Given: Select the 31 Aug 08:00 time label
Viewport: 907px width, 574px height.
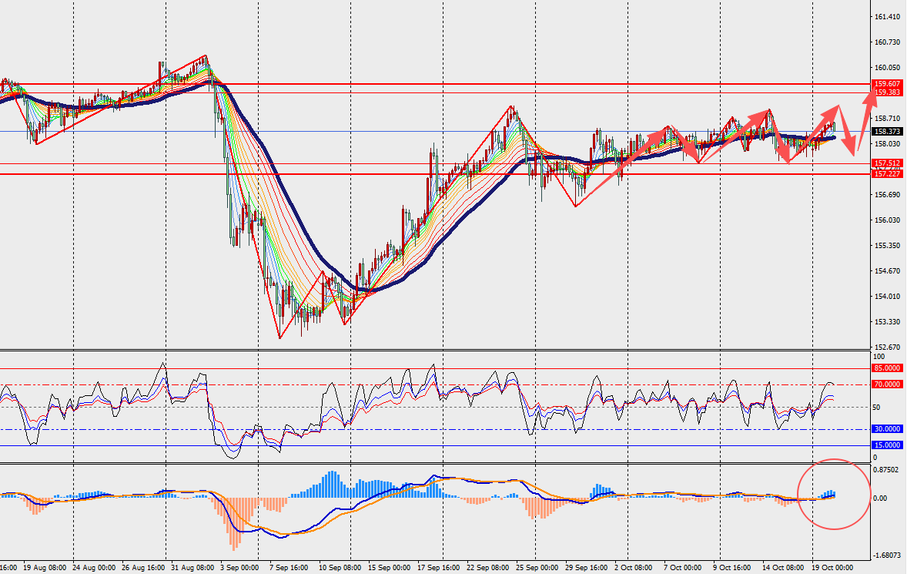Looking at the screenshot, I should pyautogui.click(x=192, y=568).
